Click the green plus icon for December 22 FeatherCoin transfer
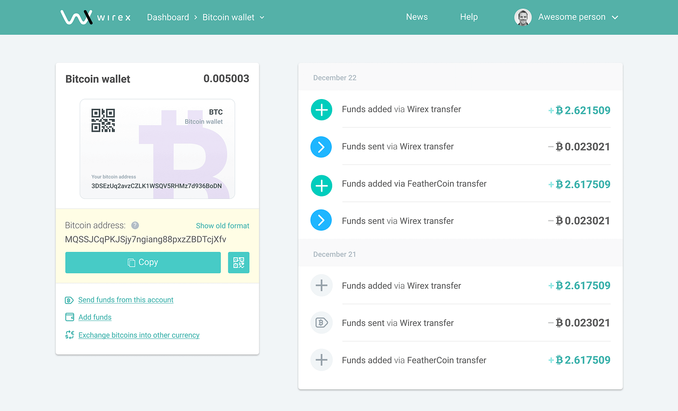The width and height of the screenshot is (678, 411). [322, 185]
